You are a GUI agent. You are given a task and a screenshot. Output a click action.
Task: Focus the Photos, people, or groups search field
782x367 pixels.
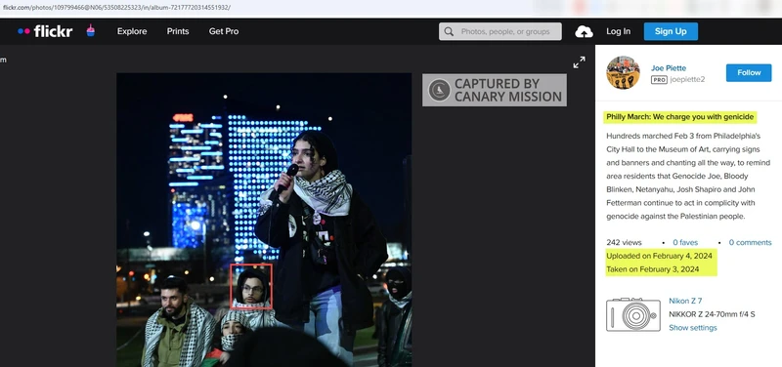click(x=500, y=31)
